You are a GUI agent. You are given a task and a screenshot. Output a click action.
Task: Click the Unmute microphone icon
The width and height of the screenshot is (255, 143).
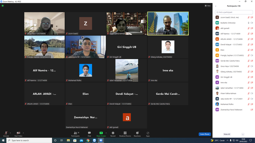tap(6, 133)
